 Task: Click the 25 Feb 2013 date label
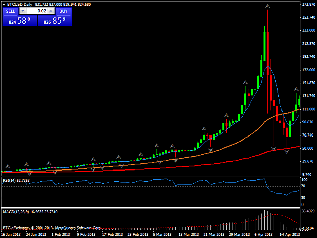click(x=138, y=234)
